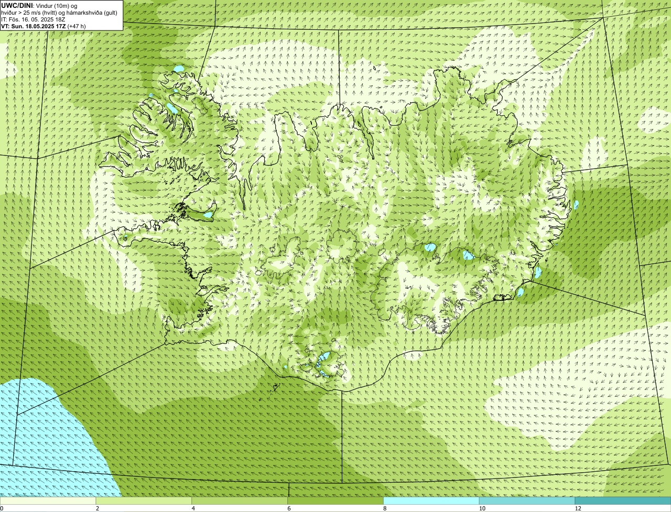
Task: Click the "6" label under the color bar
Action: (289, 508)
